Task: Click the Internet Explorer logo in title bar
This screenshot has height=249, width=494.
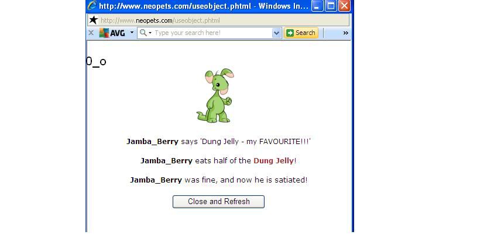Action: (x=92, y=6)
